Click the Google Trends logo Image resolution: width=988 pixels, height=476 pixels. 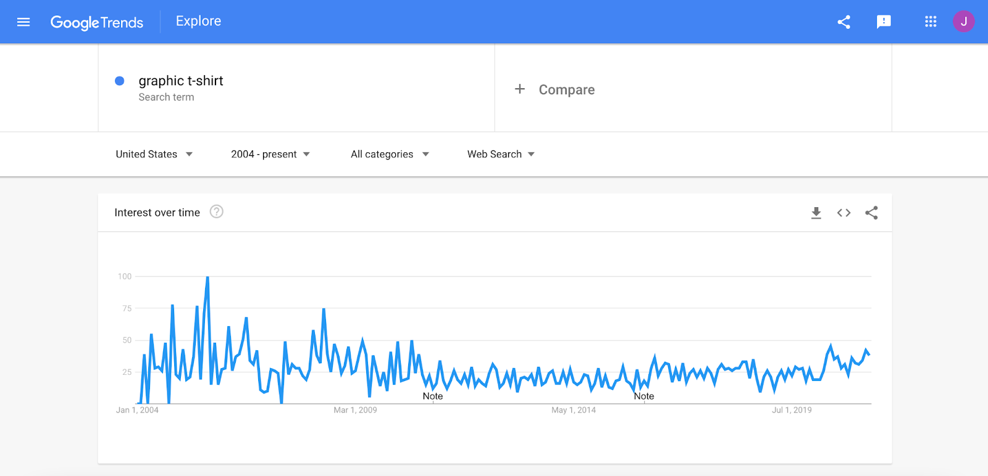pyautogui.click(x=97, y=23)
